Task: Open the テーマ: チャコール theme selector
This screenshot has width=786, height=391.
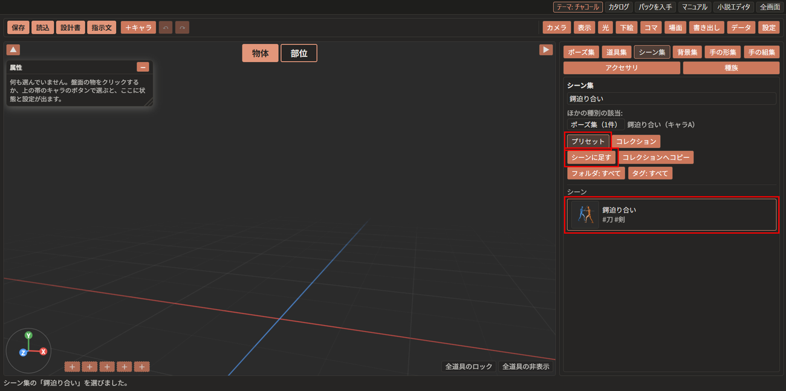Action: click(577, 7)
